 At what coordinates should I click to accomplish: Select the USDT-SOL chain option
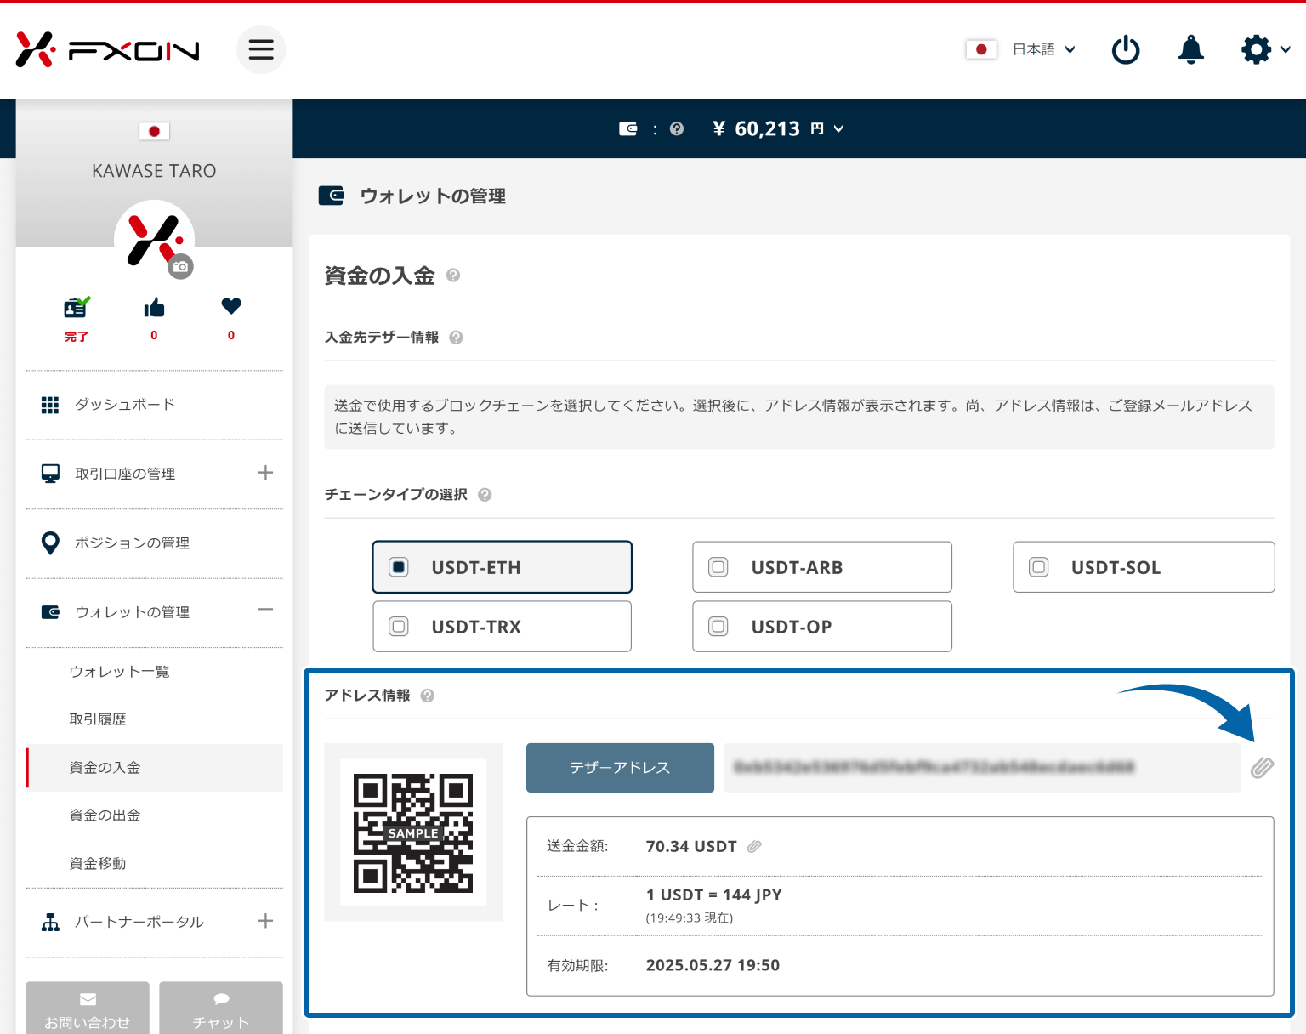pos(1144,567)
